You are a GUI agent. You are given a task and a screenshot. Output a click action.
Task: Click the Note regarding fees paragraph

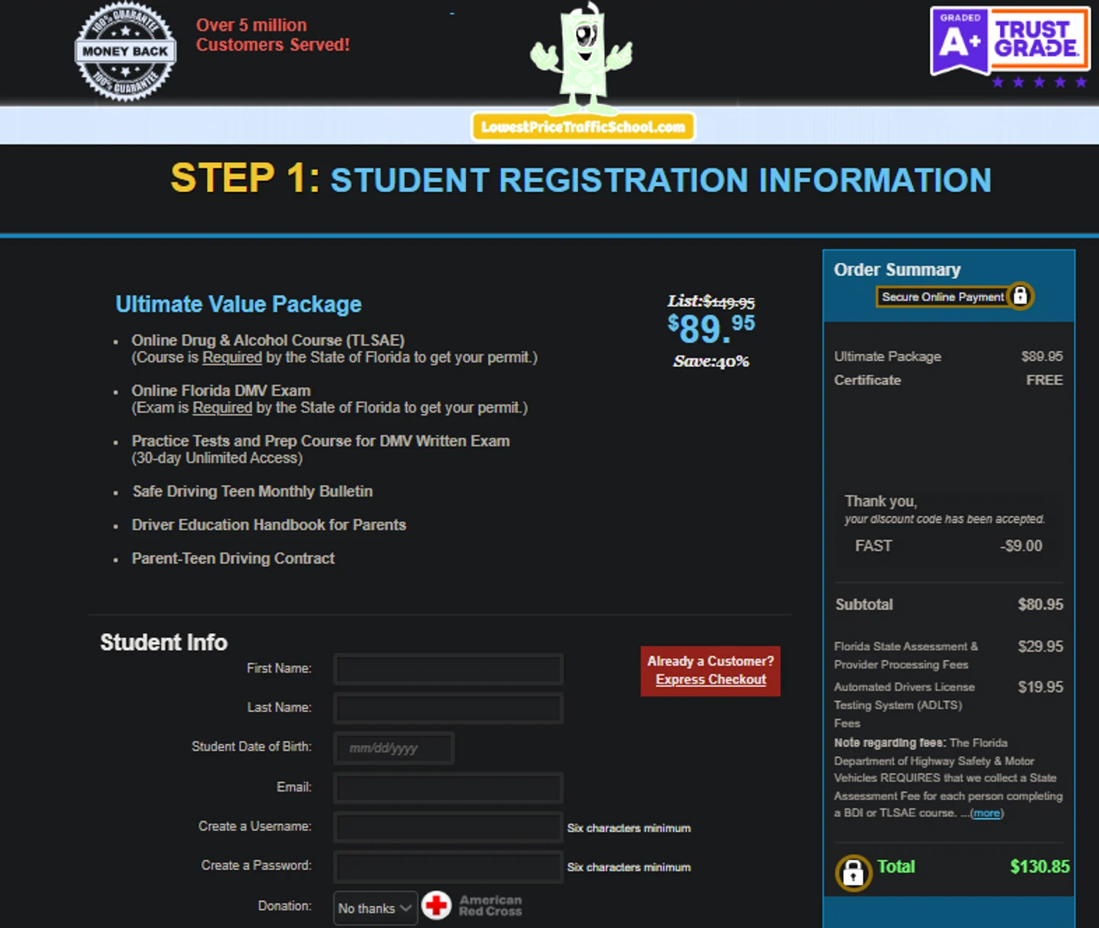pyautogui.click(x=948, y=778)
